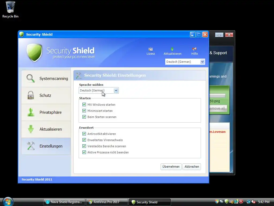Select the Einstellungen sidebar section
This screenshot has height=206, width=274.
click(46, 146)
